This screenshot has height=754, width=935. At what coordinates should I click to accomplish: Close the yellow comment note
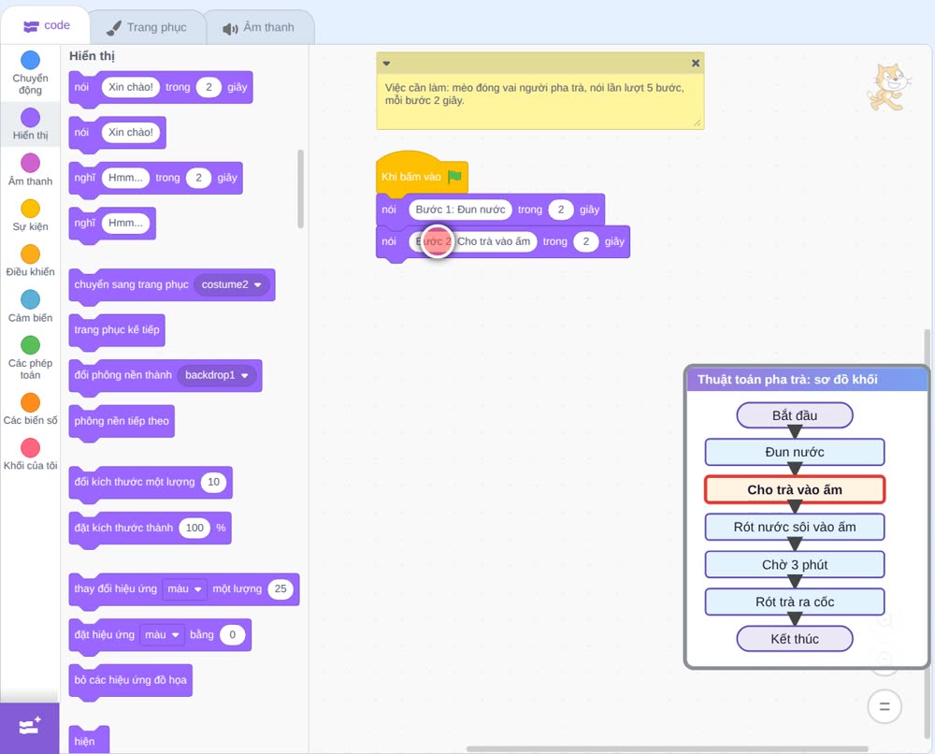[x=696, y=64]
